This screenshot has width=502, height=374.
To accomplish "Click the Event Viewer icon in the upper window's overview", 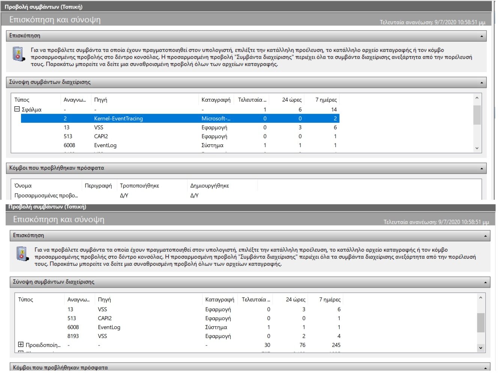I will pyautogui.click(x=18, y=54).
